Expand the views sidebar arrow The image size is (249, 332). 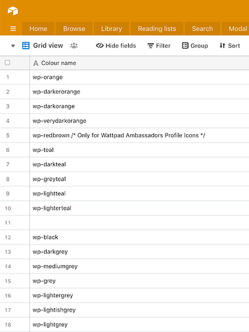click(x=13, y=46)
